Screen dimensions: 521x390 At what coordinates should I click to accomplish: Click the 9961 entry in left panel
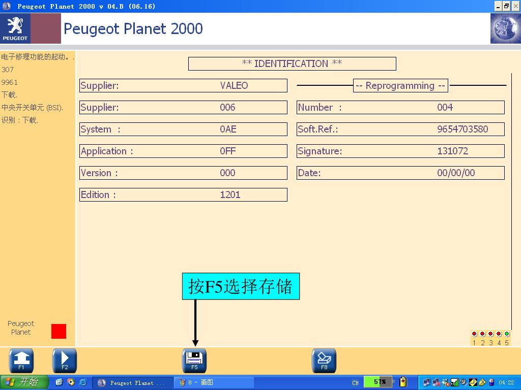pyautogui.click(x=9, y=82)
